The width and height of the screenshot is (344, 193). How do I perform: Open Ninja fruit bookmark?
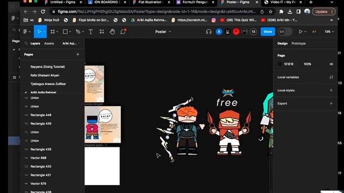click(49, 20)
